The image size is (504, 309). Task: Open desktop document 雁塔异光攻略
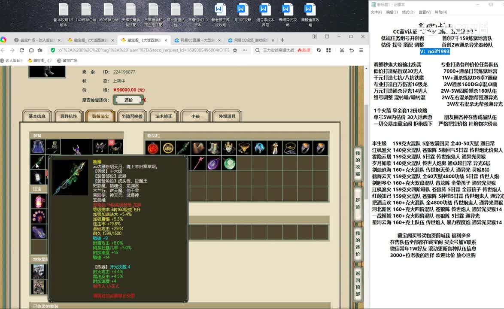(288, 15)
